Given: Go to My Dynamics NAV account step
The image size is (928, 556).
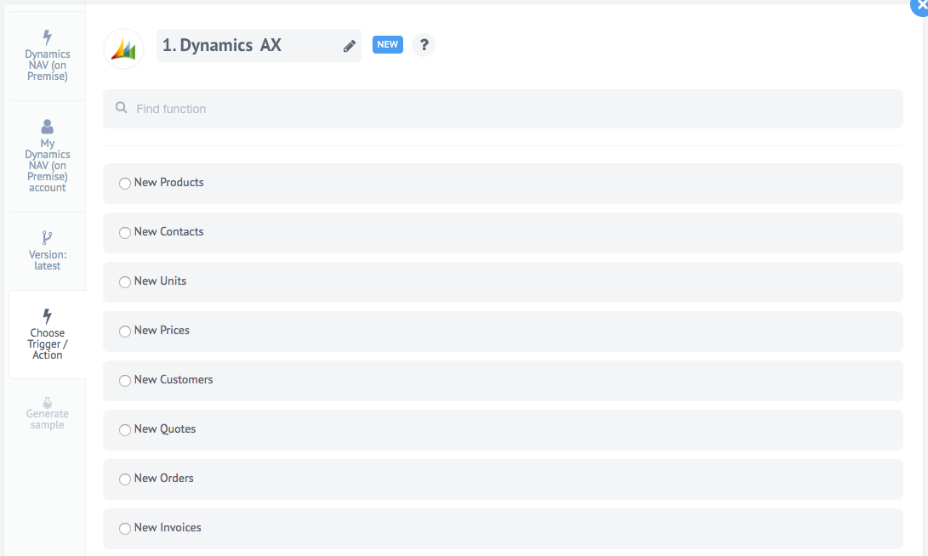Looking at the screenshot, I should coord(48,156).
